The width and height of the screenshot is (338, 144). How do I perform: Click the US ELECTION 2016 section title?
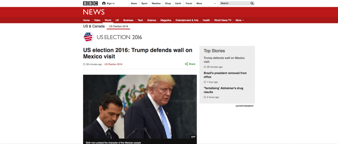click(119, 37)
